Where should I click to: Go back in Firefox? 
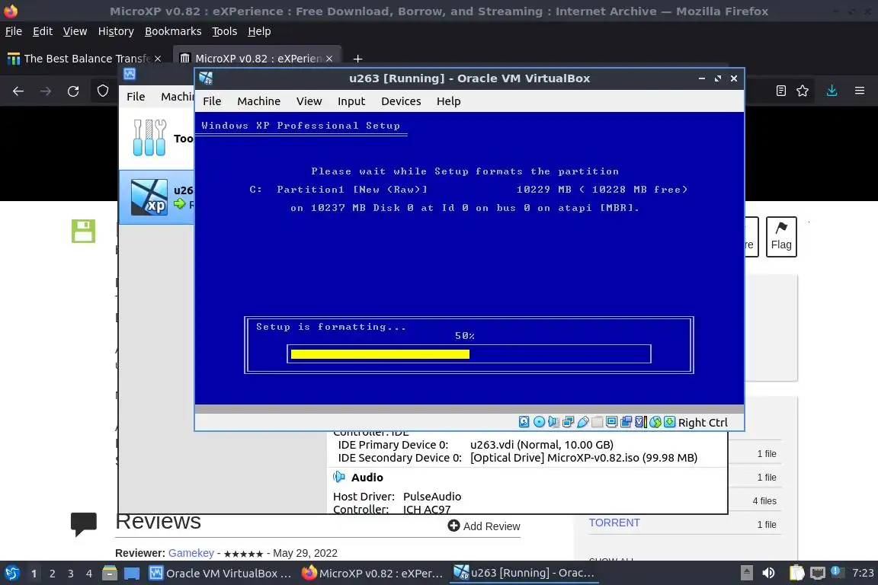coord(18,91)
